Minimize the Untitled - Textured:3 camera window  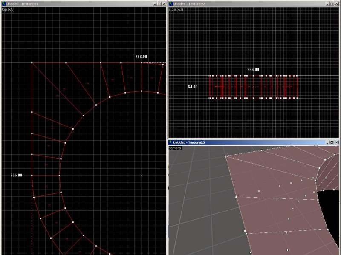[327, 142]
